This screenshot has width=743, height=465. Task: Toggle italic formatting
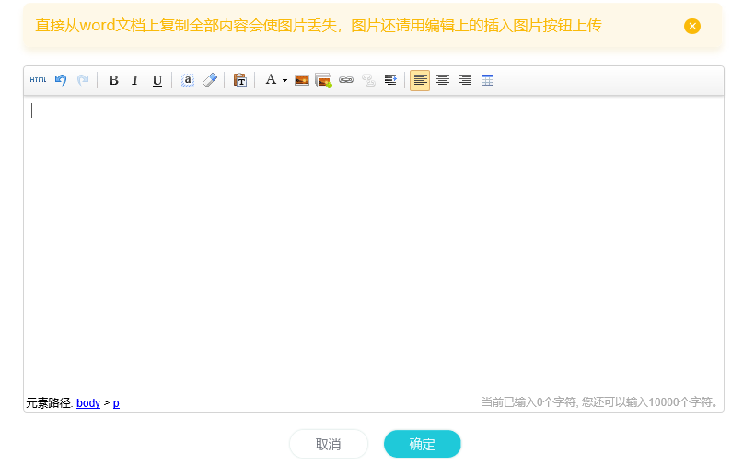(x=134, y=80)
